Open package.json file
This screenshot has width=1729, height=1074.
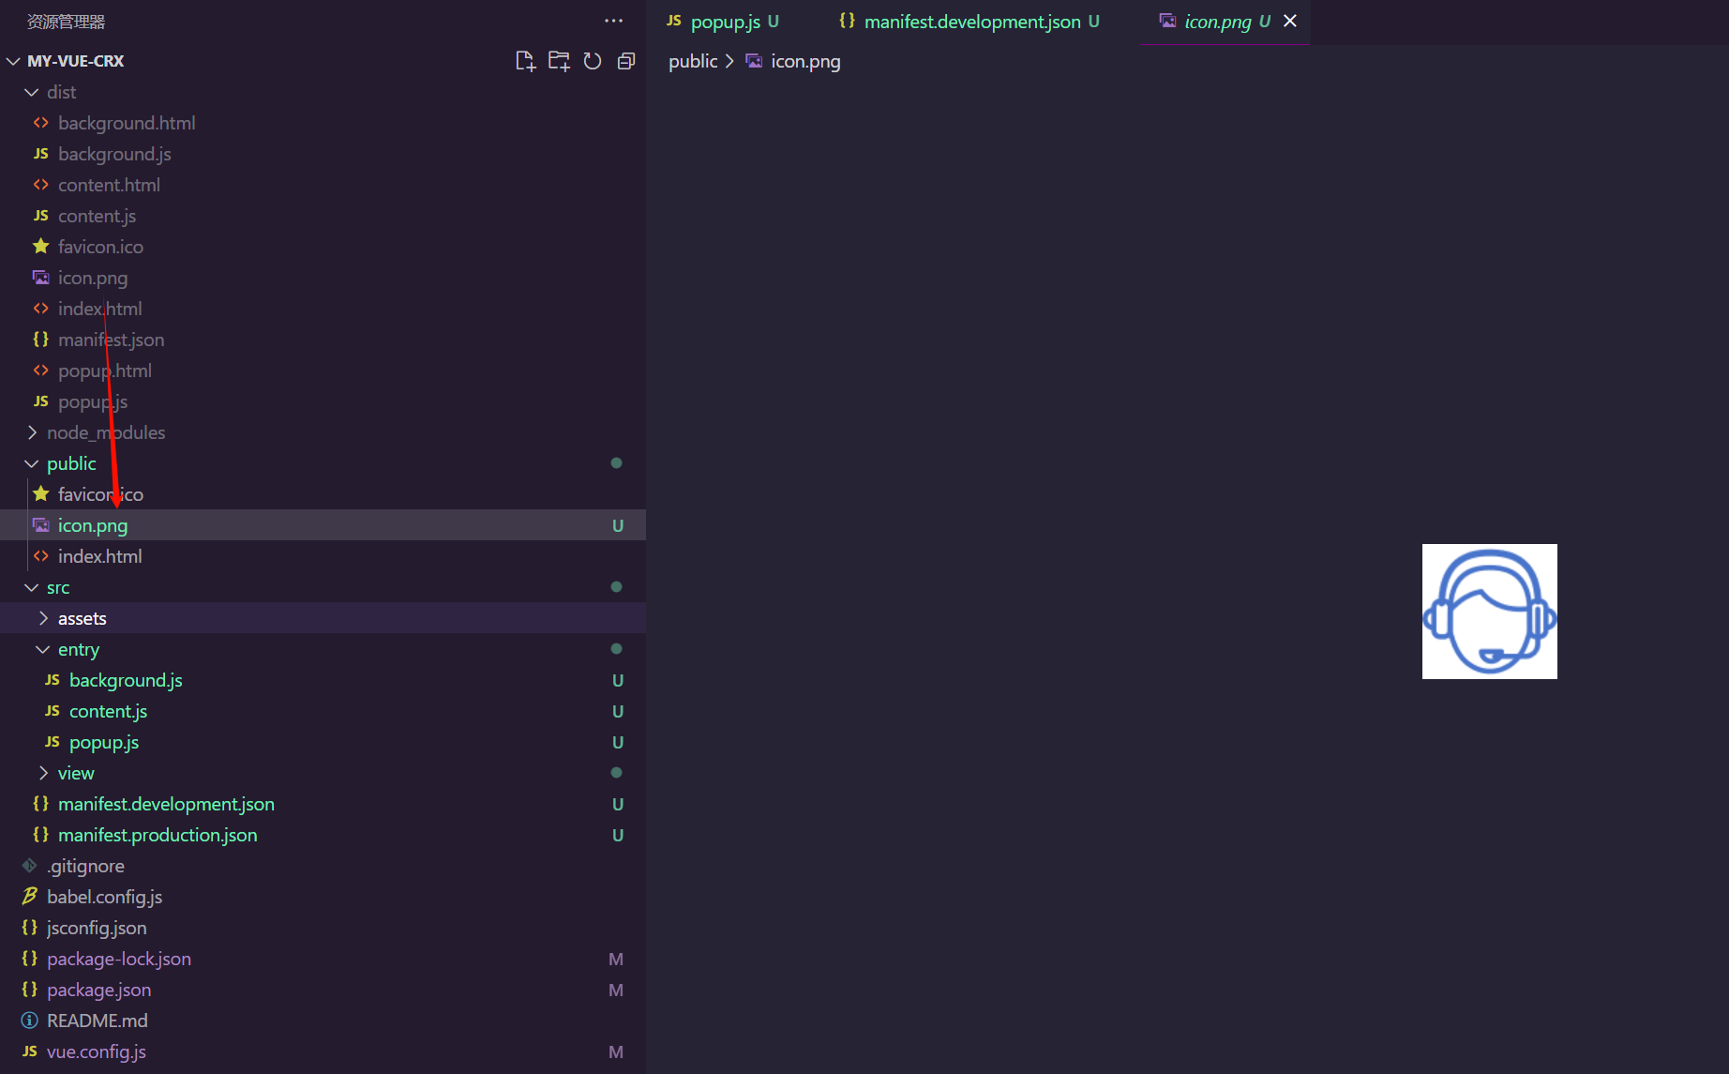point(98,990)
